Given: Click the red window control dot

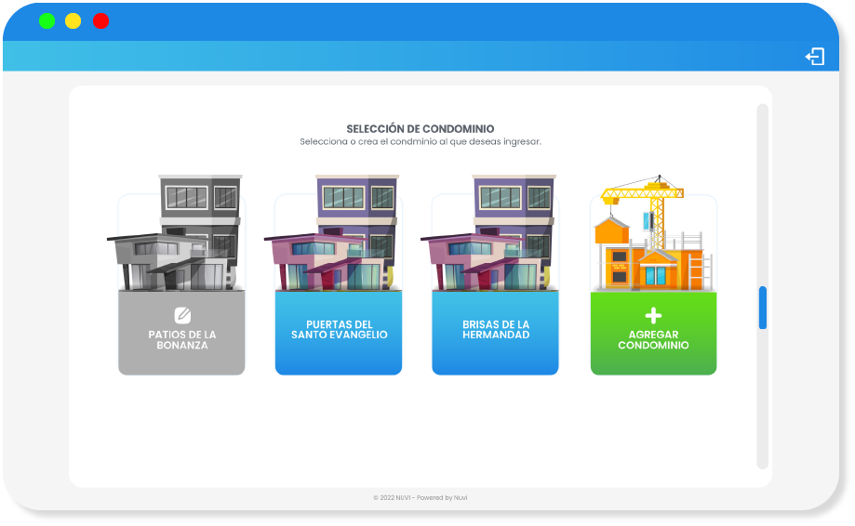Looking at the screenshot, I should 100,21.
